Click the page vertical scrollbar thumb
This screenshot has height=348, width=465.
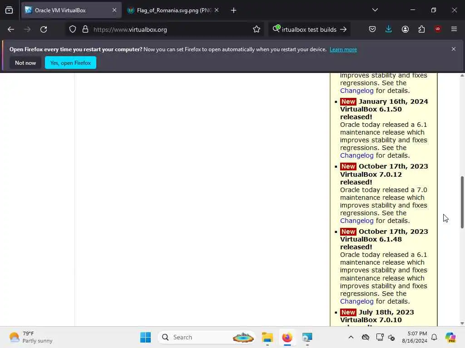(x=462, y=202)
